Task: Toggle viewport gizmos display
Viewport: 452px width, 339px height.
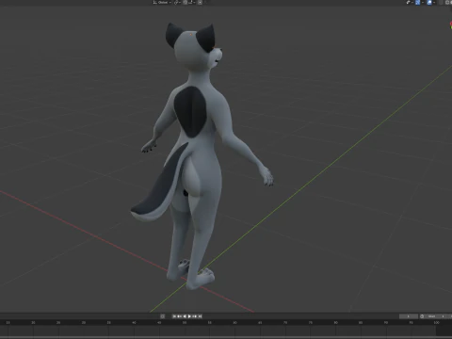Action: (418, 3)
